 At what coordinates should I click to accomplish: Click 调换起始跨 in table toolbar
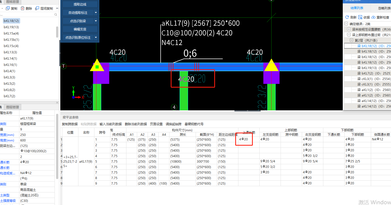coord(174,124)
